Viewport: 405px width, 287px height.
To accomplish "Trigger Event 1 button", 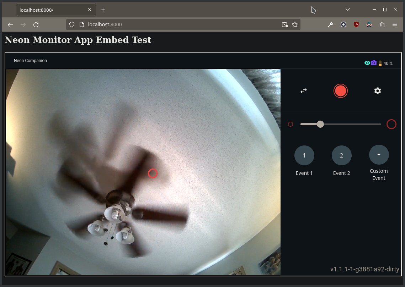I will (x=304, y=155).
